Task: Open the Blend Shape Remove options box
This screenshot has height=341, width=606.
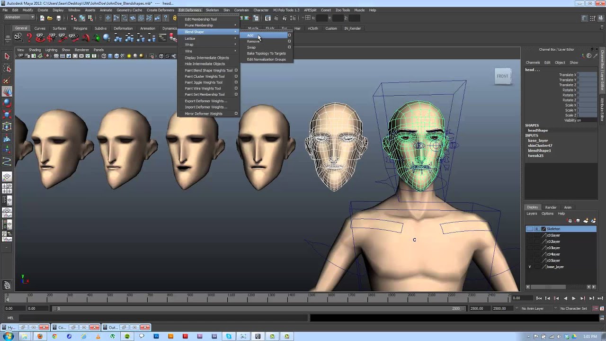Action: tap(289, 41)
